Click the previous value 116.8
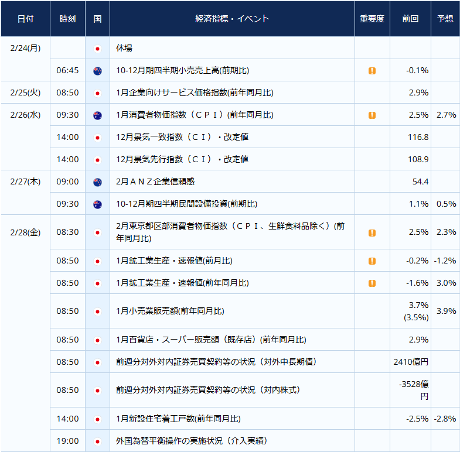The height and width of the screenshot is (452, 460). tap(418, 137)
